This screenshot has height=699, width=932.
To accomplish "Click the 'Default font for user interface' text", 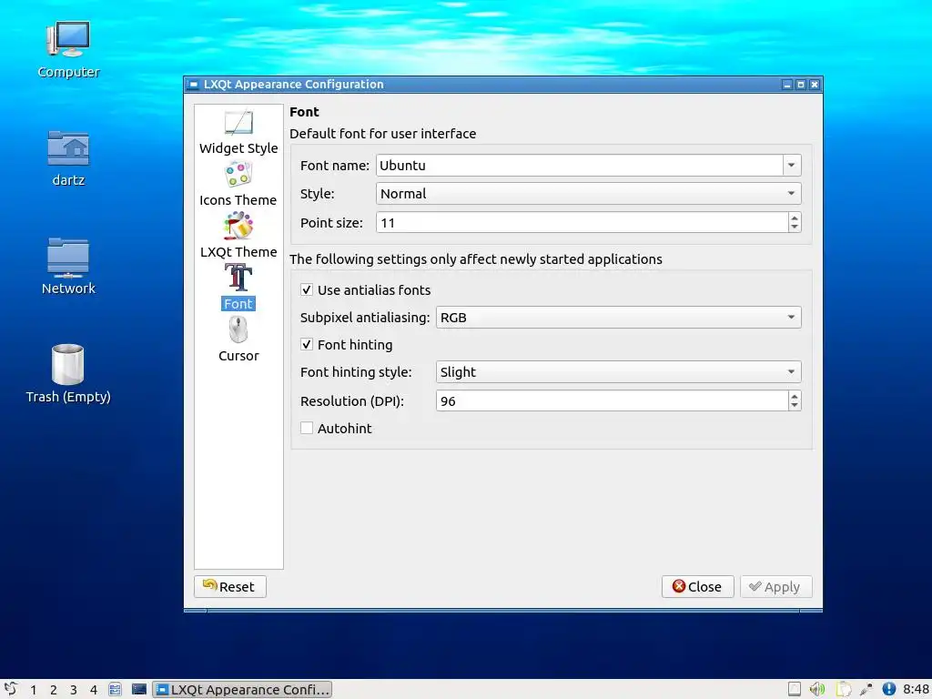I will click(x=383, y=134).
